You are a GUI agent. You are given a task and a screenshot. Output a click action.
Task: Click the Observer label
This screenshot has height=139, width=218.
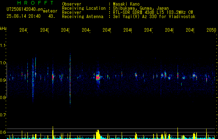click(x=72, y=4)
